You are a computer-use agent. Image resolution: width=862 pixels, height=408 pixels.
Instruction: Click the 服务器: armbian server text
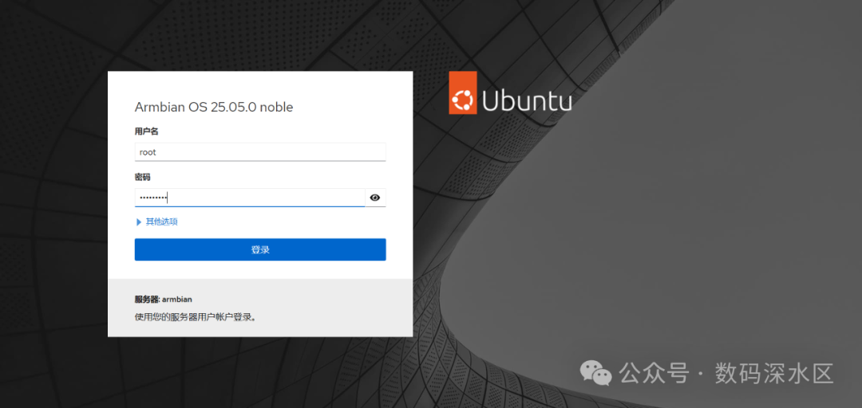[x=164, y=300]
